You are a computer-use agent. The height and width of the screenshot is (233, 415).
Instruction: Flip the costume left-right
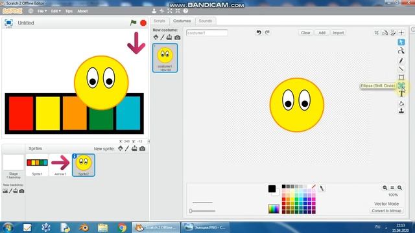pyautogui.click(x=385, y=33)
